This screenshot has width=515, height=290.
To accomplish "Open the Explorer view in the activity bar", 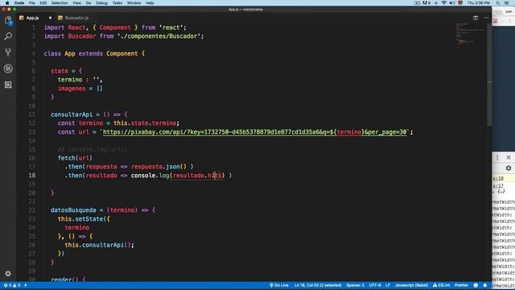I will 8,21.
